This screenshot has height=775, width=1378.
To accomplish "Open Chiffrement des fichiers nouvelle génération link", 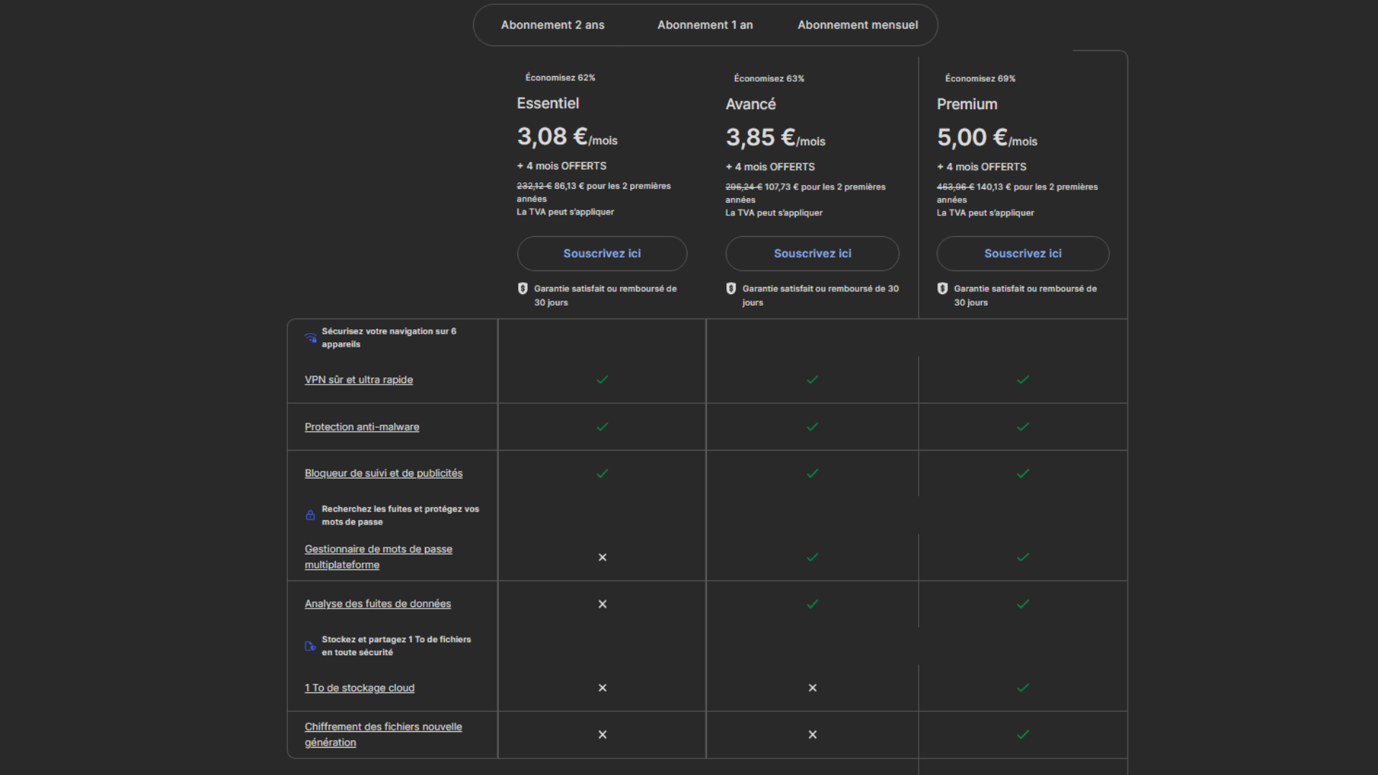I will 383,735.
